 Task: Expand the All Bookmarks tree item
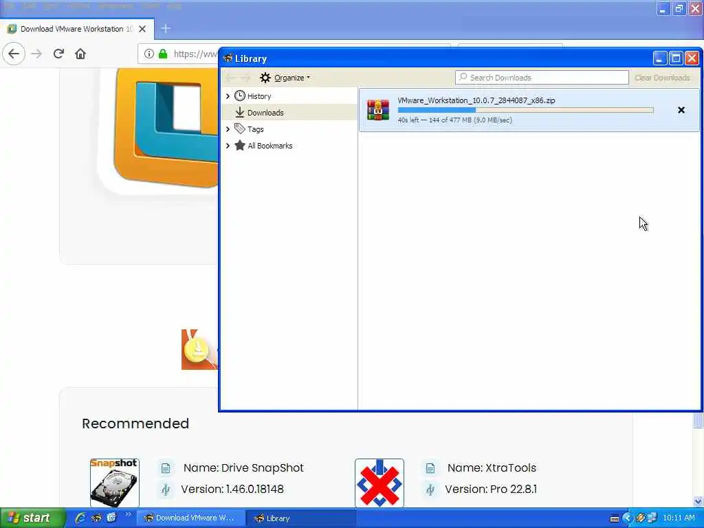click(x=228, y=146)
